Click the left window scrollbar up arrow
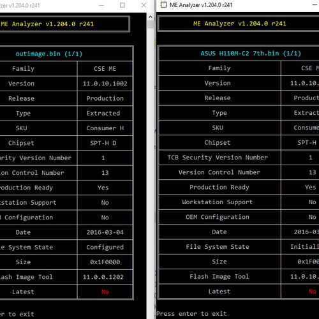The height and width of the screenshot is (319, 319). tap(151, 17)
